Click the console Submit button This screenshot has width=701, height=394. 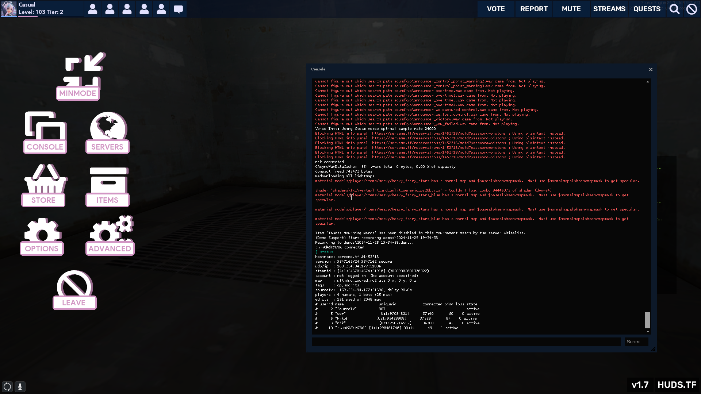636,342
